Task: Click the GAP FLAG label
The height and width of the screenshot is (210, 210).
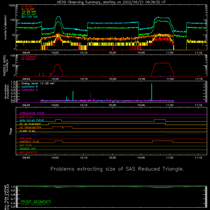Action: click(26, 117)
